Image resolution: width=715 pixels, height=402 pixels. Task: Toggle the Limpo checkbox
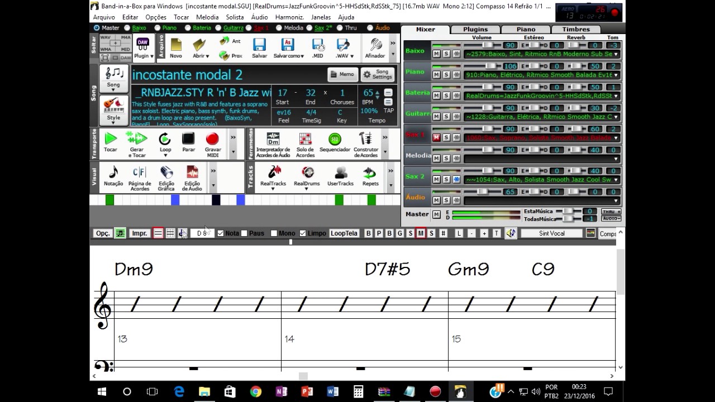303,233
